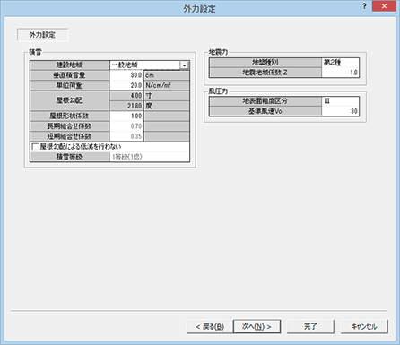
Task: Click the 地震地域係数 Z label
Action: [265, 73]
